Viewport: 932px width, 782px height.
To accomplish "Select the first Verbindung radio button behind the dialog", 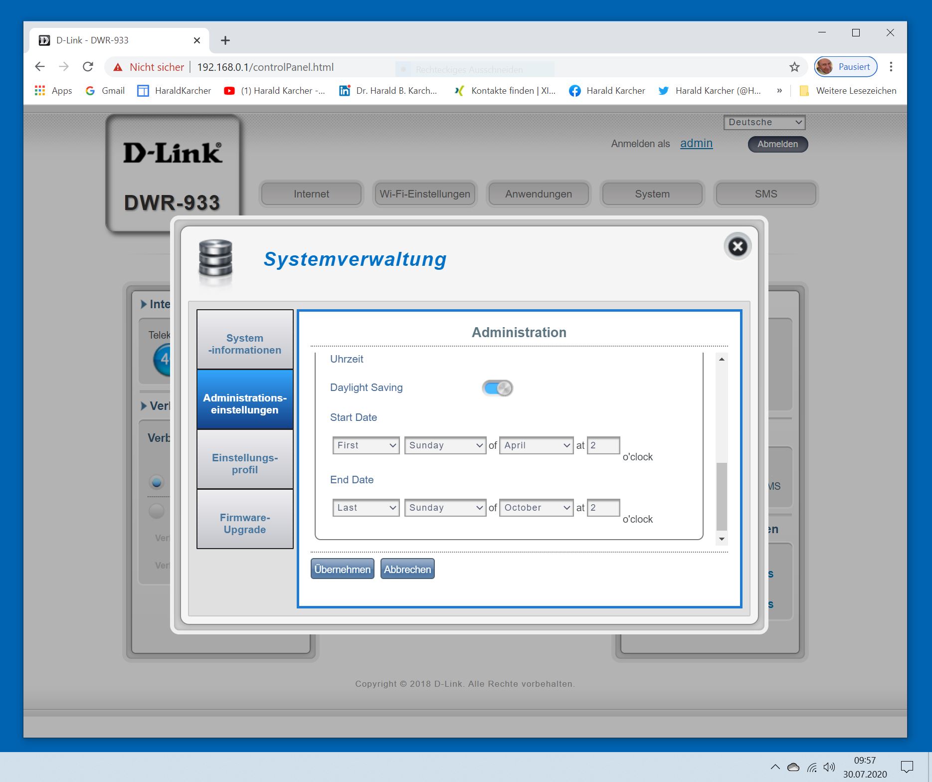I will coord(157,482).
